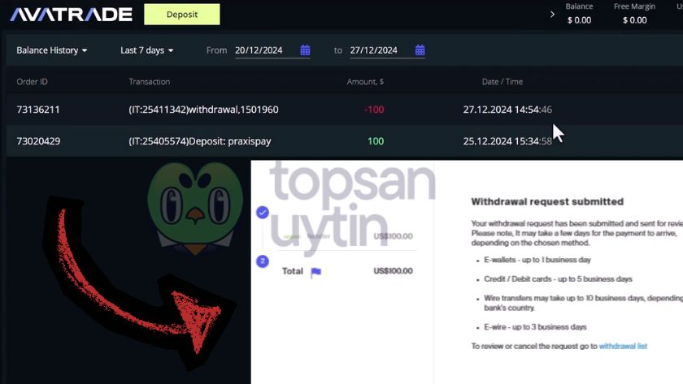Select the step two circle indicator
The image size is (683, 384).
point(262,261)
